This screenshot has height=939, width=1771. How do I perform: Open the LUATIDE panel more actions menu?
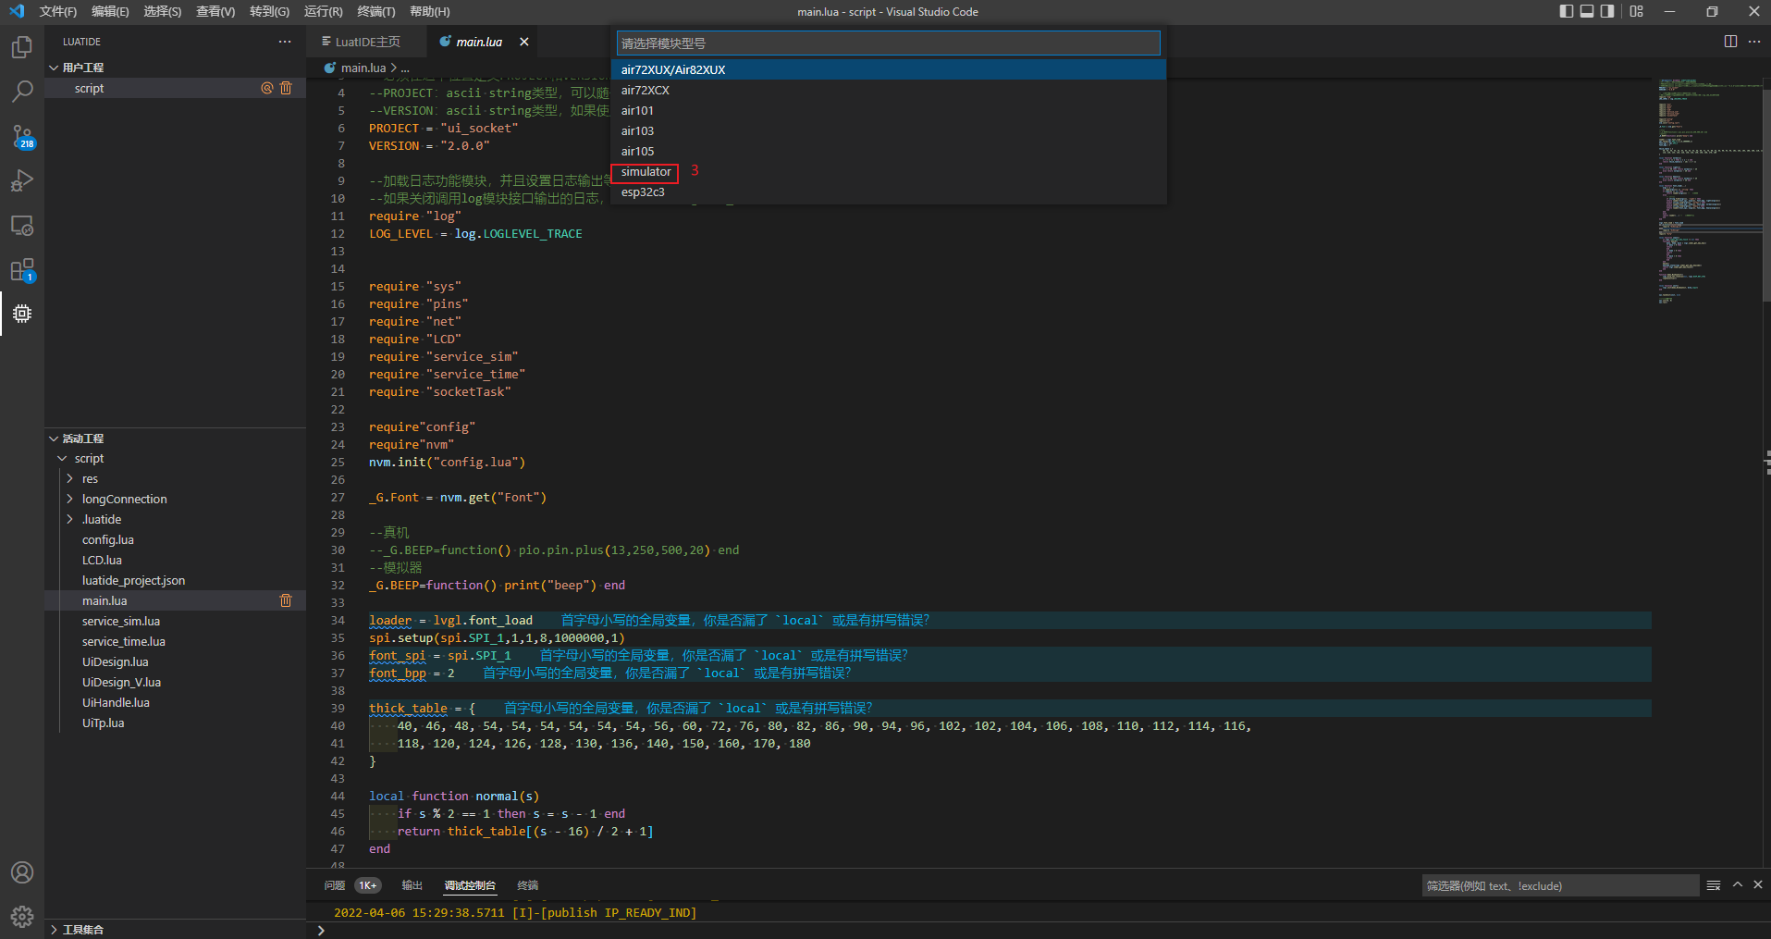(x=285, y=42)
